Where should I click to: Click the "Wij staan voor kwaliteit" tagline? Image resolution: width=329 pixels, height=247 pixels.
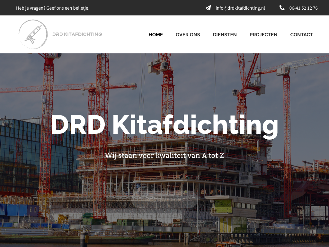click(x=164, y=155)
